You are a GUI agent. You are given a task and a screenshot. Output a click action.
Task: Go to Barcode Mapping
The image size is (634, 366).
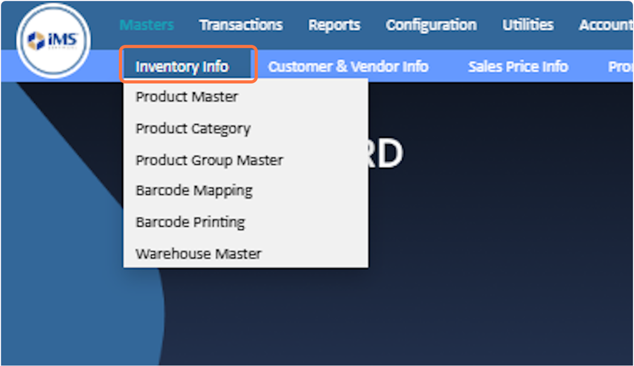[194, 191]
